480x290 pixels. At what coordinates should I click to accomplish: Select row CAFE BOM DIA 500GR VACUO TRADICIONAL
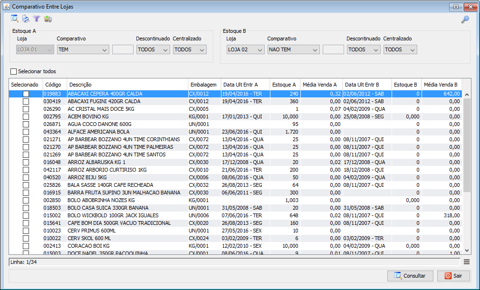pyautogui.click(x=235, y=223)
